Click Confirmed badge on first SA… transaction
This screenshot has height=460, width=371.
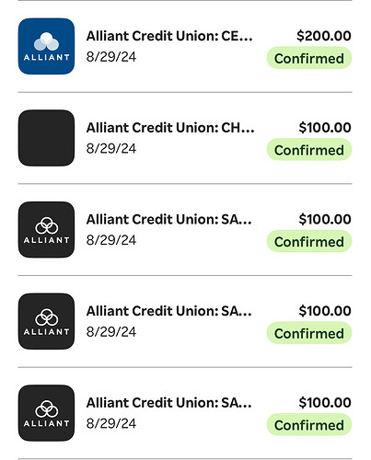[x=309, y=241]
